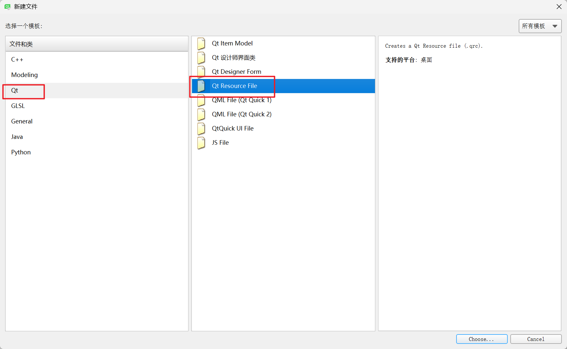Click the QtQuick UI File icon
This screenshot has height=349, width=567.
201,129
